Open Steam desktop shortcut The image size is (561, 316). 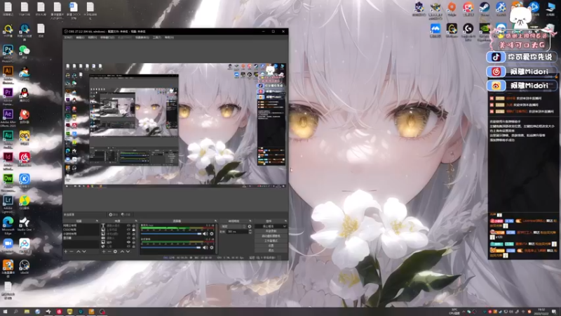[x=485, y=7]
